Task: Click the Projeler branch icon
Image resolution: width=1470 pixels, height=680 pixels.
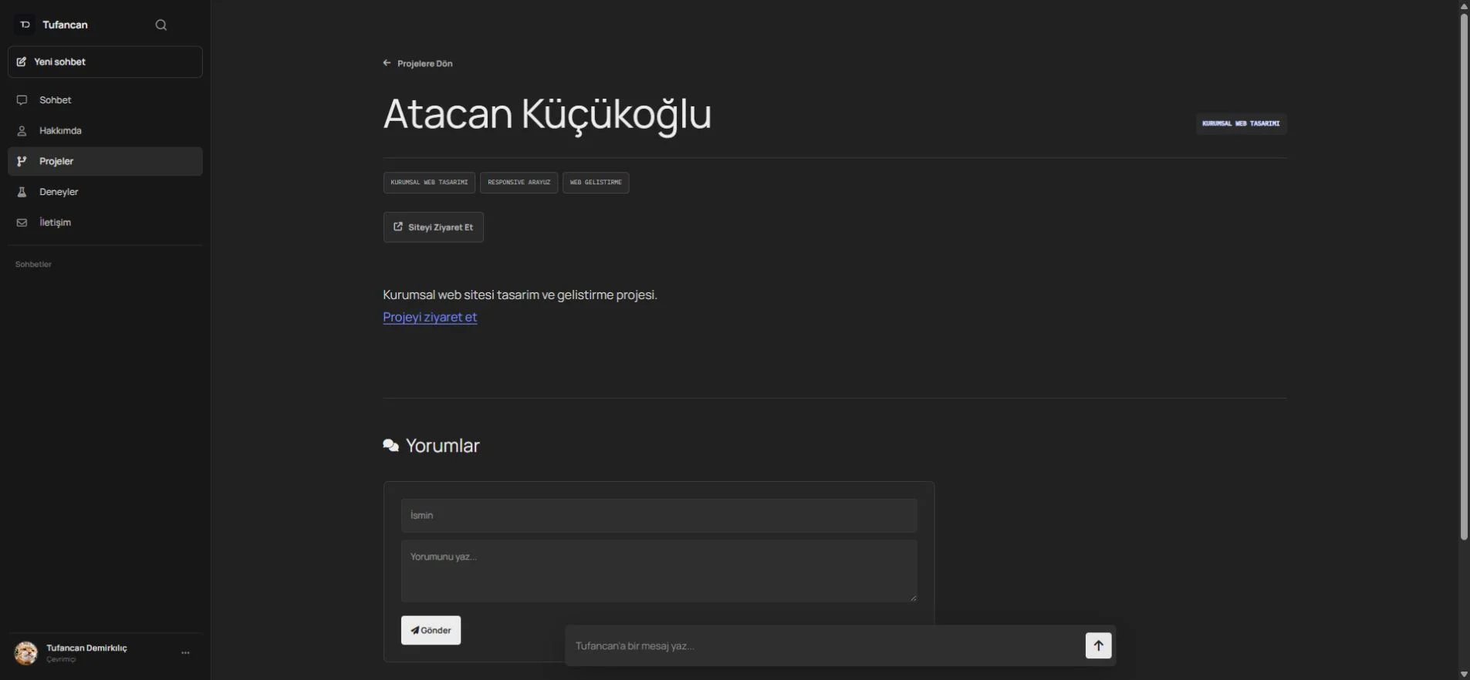Action: pyautogui.click(x=22, y=161)
